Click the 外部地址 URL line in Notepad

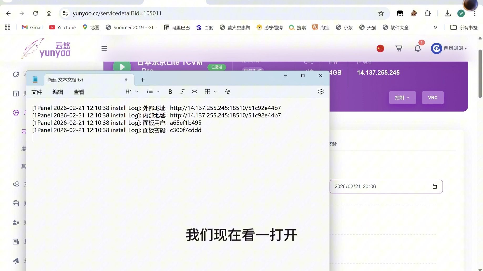click(x=157, y=108)
